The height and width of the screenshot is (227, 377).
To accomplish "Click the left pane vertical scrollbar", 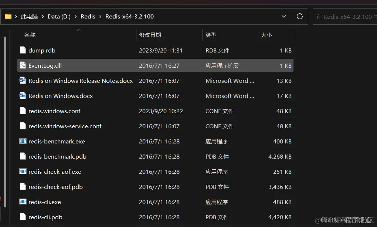I will (5, 122).
